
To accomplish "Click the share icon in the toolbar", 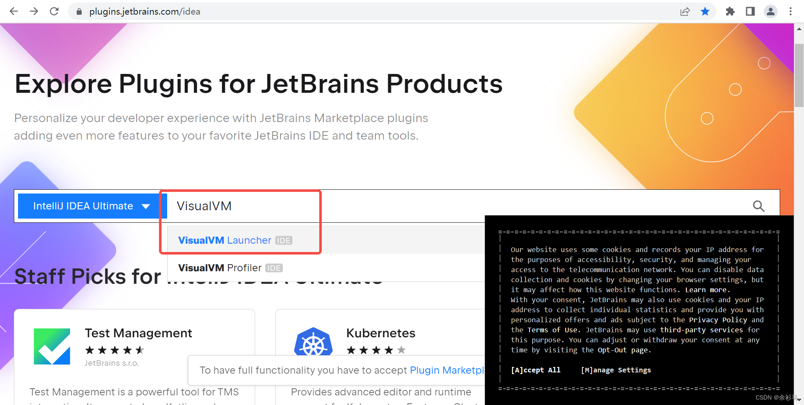I will click(685, 11).
